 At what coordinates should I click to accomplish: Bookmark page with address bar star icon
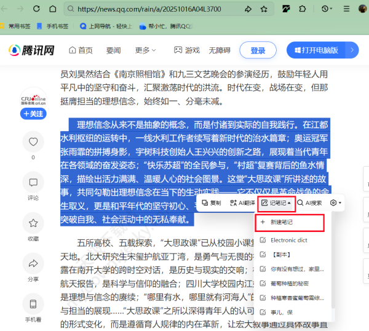coord(264,9)
